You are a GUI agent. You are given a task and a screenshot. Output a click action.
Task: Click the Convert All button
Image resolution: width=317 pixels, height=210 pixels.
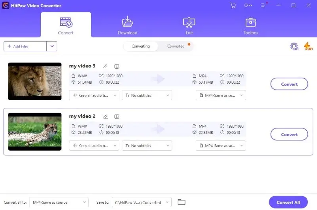[288, 202]
